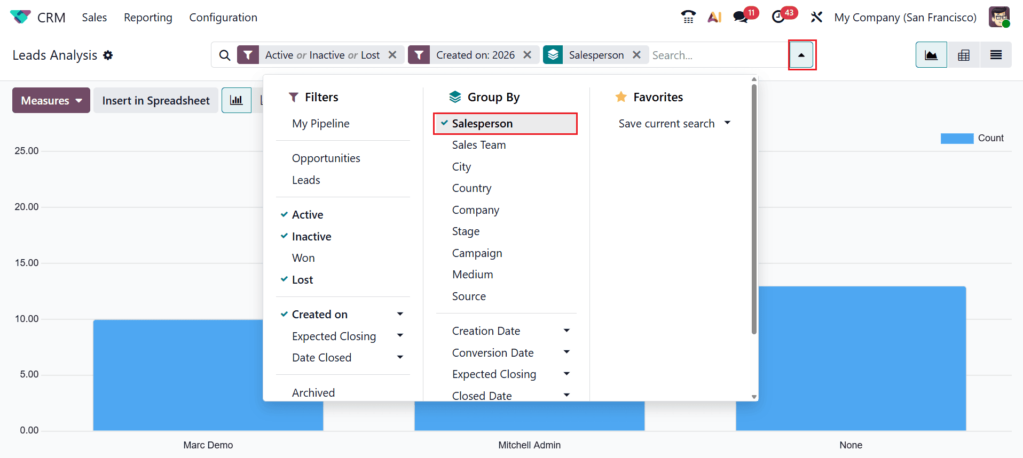The image size is (1023, 458).
Task: Remove the Salesperson grouping facet
Action: [636, 55]
